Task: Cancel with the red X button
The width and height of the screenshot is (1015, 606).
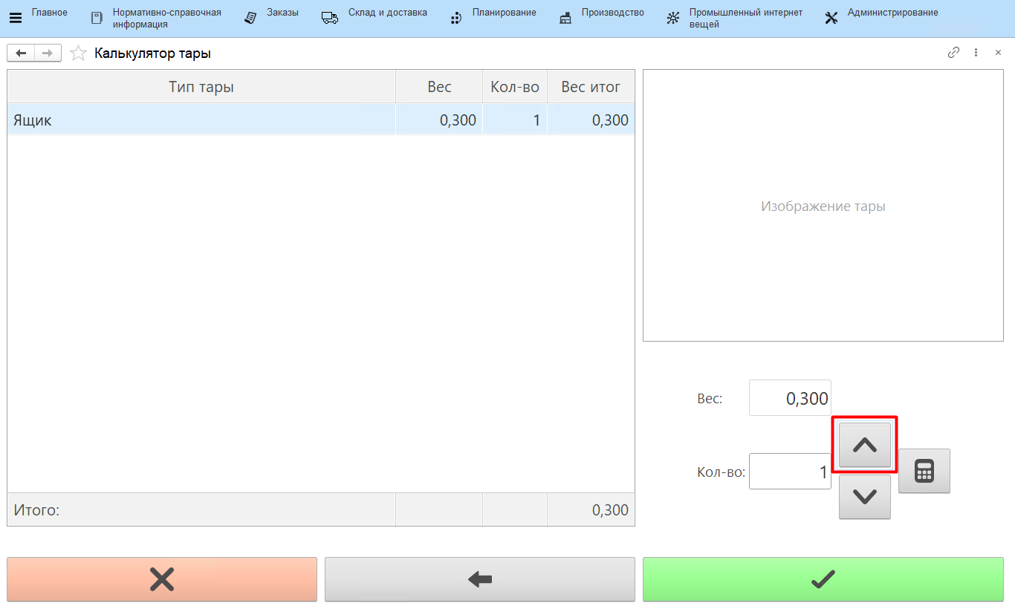Action: [x=162, y=579]
